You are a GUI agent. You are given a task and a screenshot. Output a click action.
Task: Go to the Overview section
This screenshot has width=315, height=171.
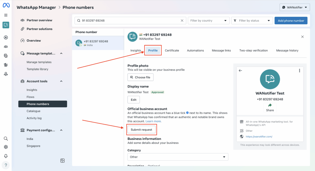point(34,40)
